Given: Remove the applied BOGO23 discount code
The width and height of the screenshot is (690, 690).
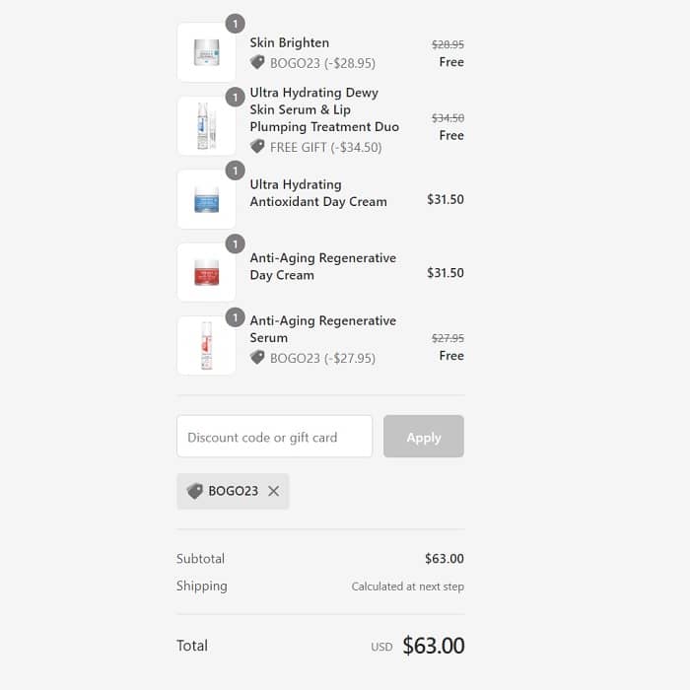Looking at the screenshot, I should click(274, 491).
